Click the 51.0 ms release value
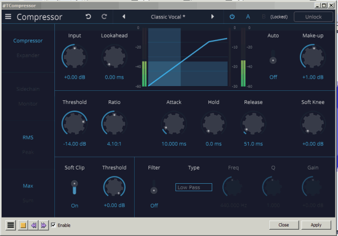This screenshot has width=338, height=236. pyautogui.click(x=253, y=144)
